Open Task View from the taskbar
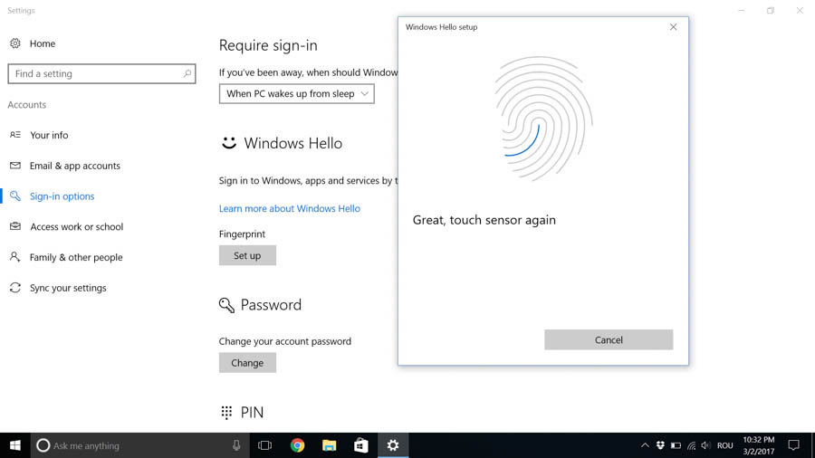 pyautogui.click(x=265, y=445)
